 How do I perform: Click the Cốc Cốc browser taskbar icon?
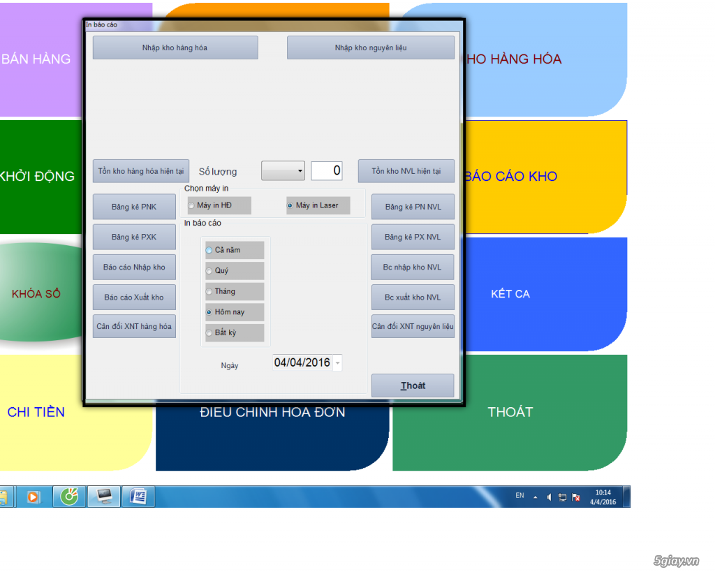(x=69, y=497)
